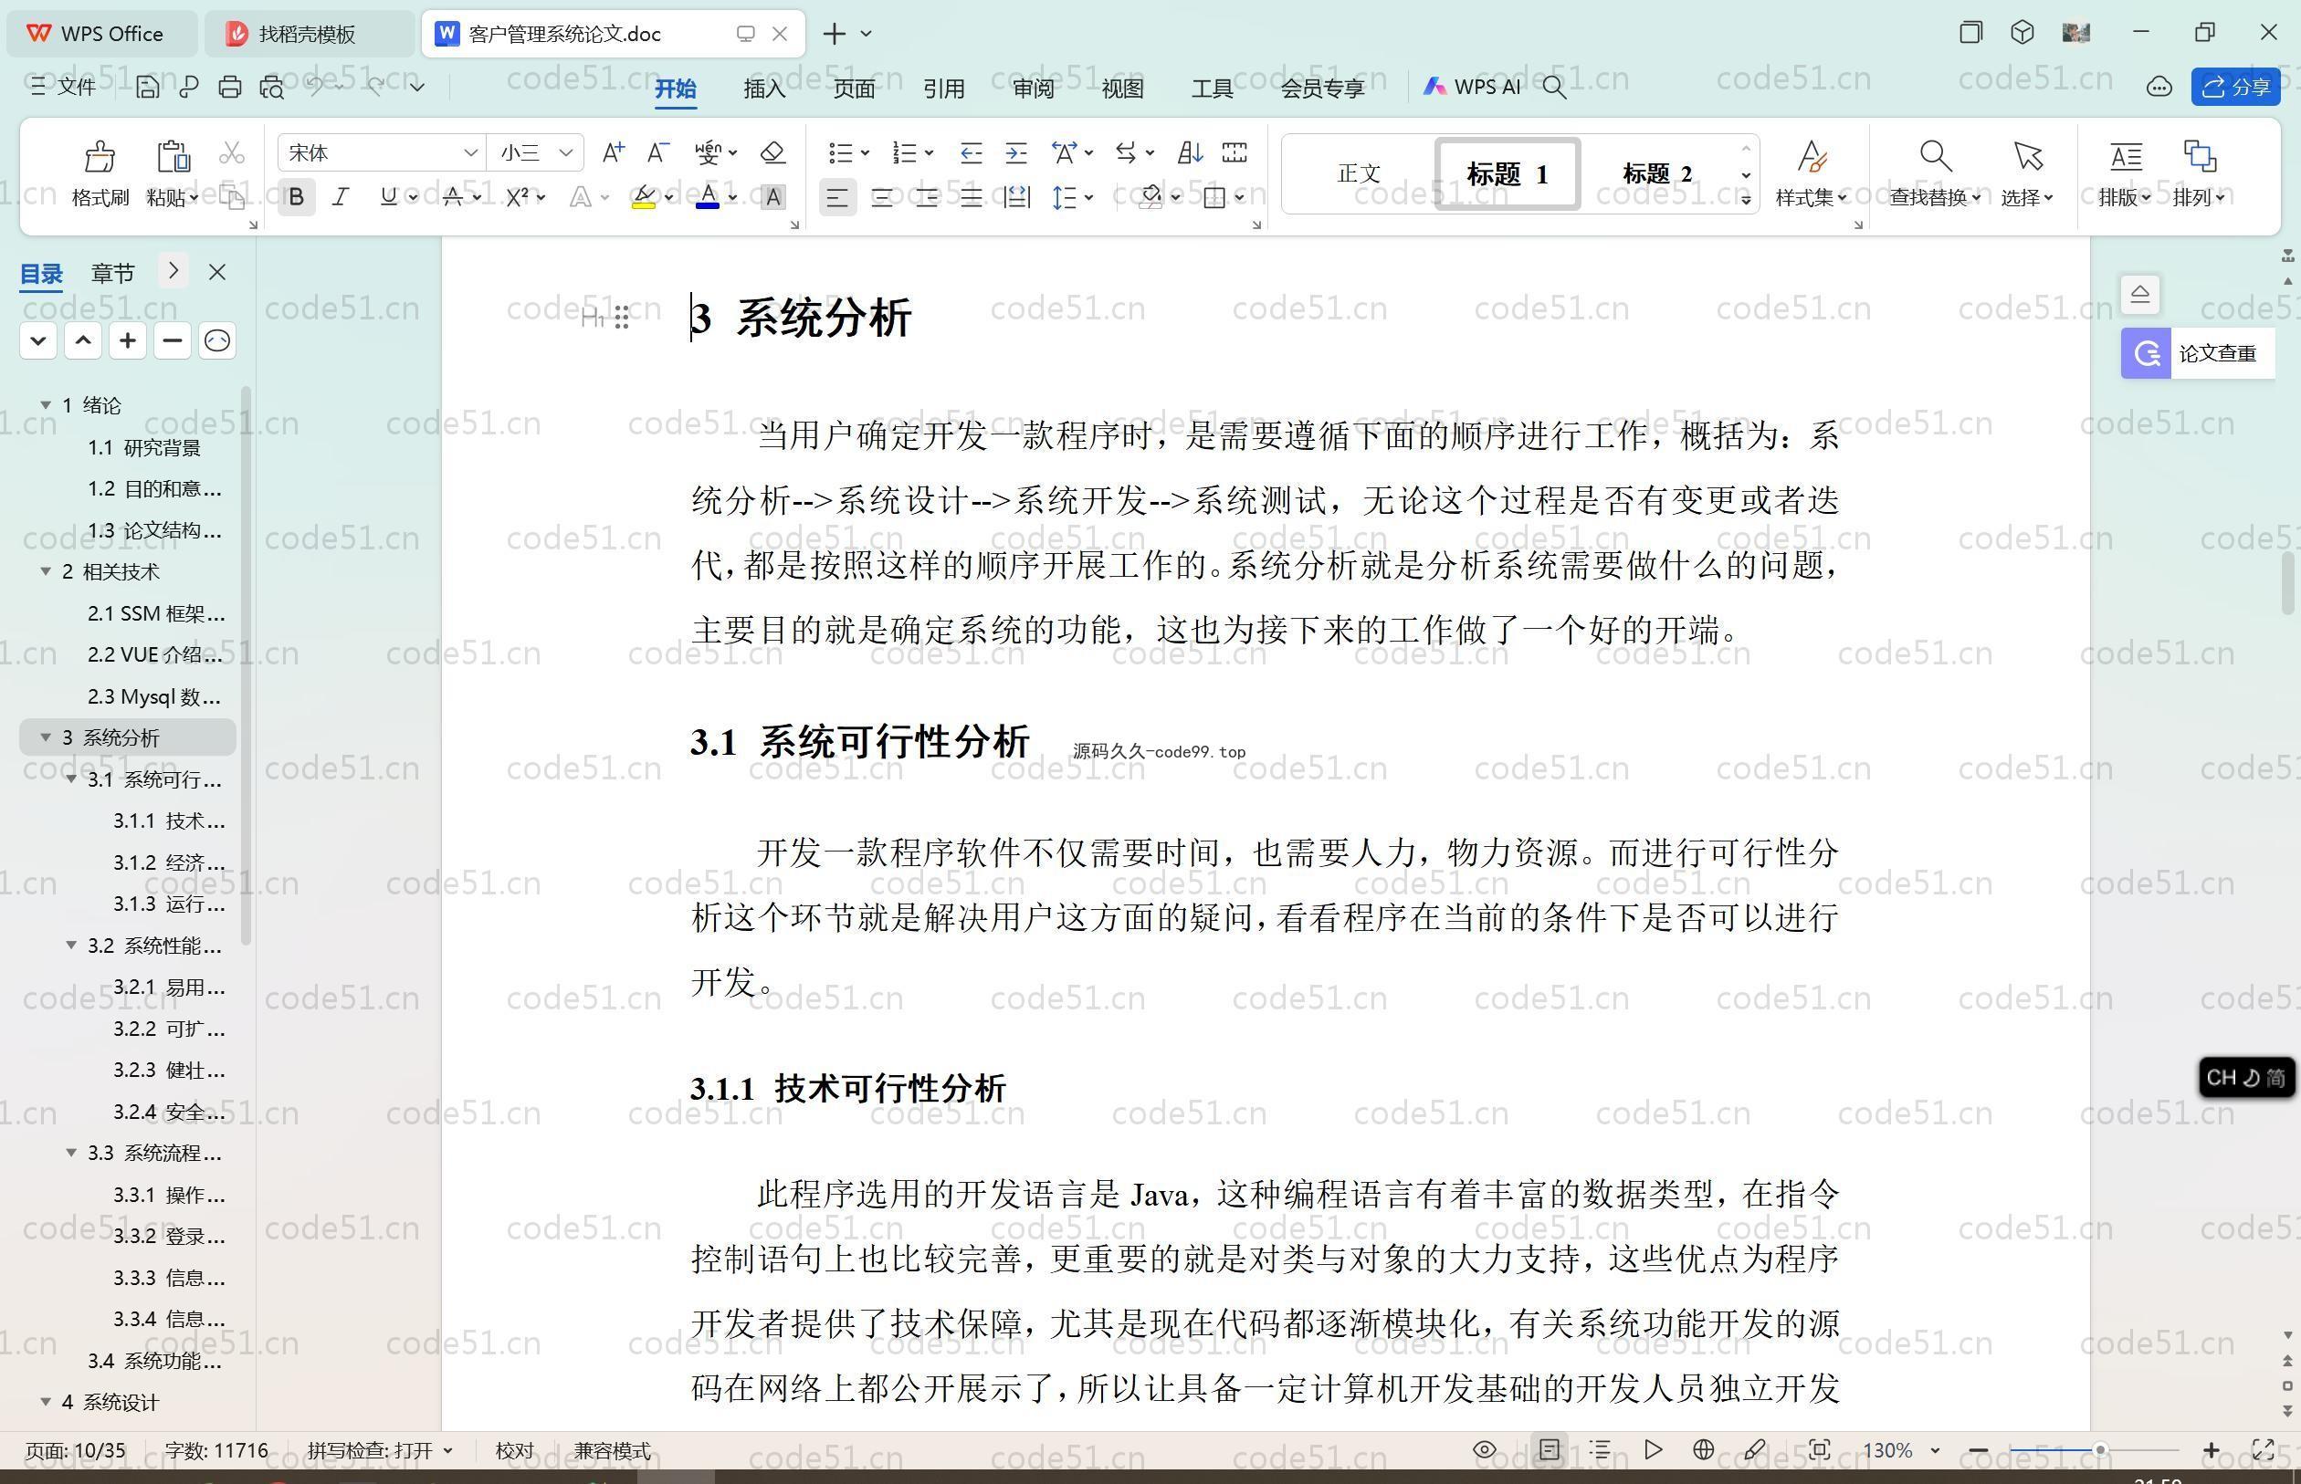Click the Format Painter (格式刷) icon
The width and height of the screenshot is (2301, 1484).
(100, 156)
